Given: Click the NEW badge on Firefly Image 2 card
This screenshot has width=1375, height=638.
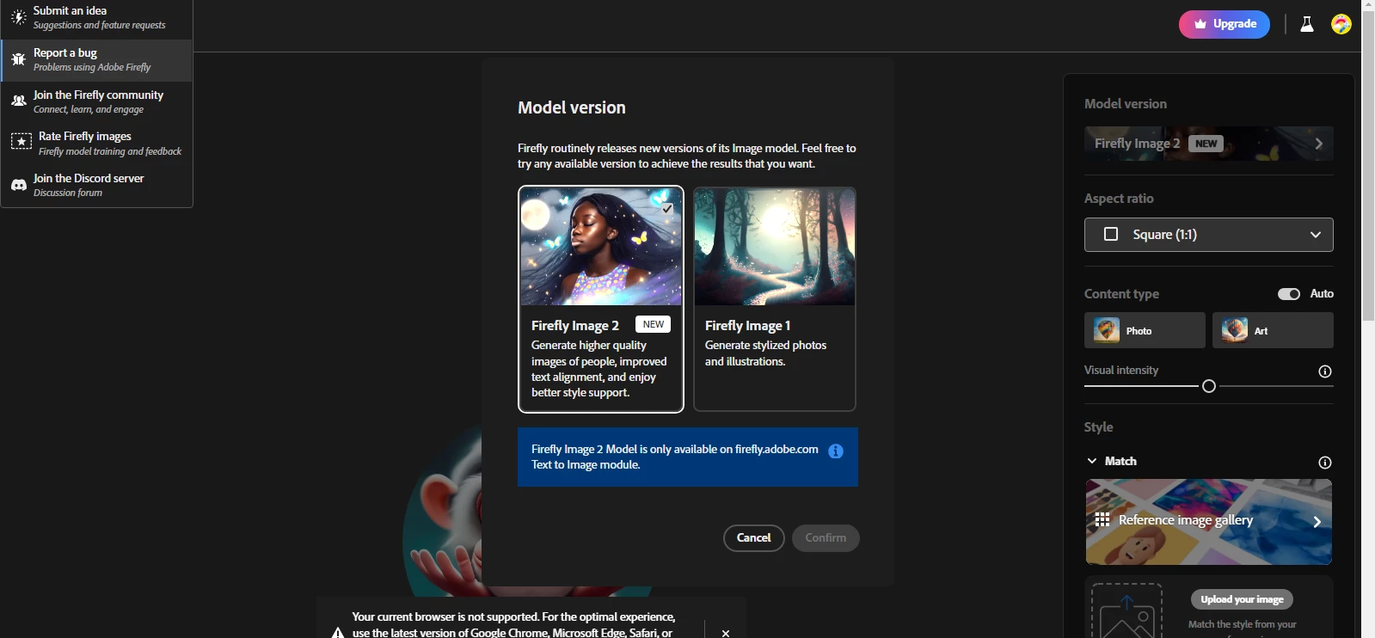Looking at the screenshot, I should click(x=654, y=324).
